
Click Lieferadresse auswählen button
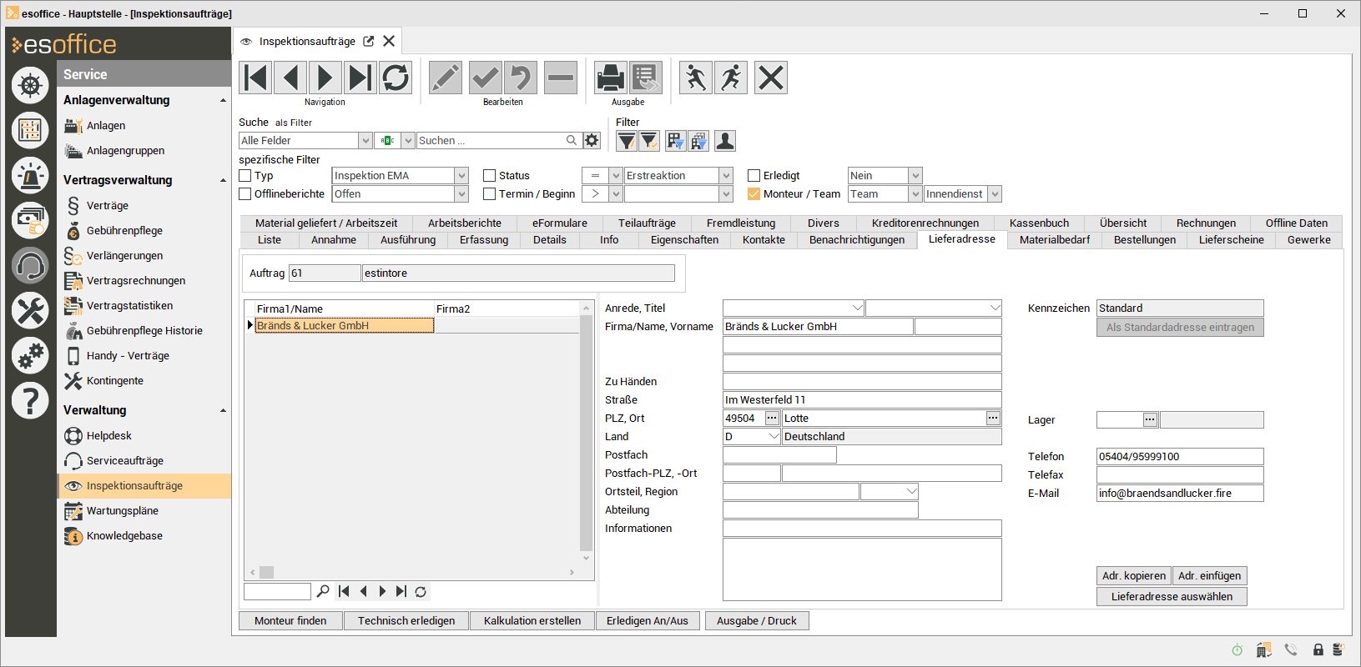(x=1172, y=596)
